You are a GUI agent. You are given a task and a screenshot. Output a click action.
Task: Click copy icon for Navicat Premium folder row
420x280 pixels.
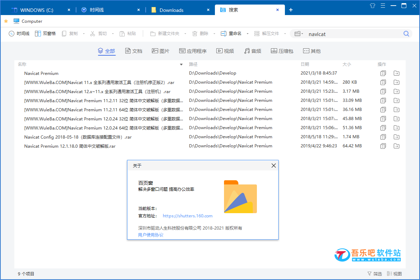point(383,73)
